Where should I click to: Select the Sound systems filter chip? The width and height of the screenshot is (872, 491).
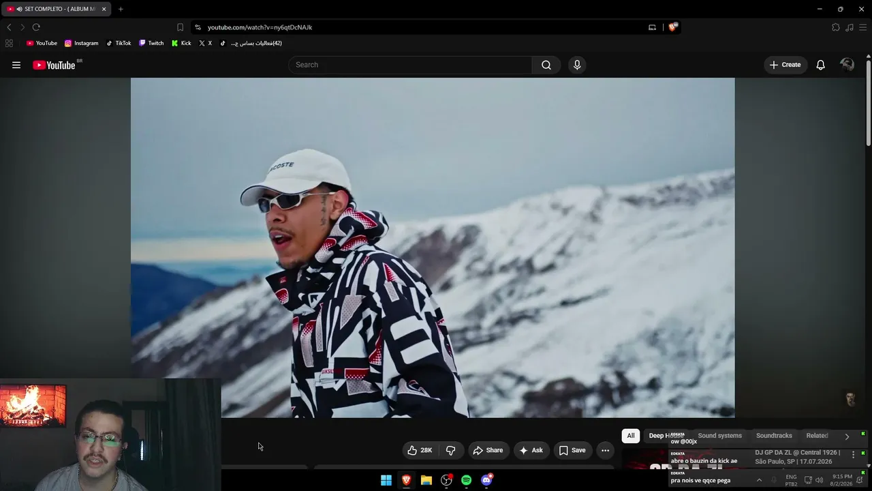pos(719,436)
